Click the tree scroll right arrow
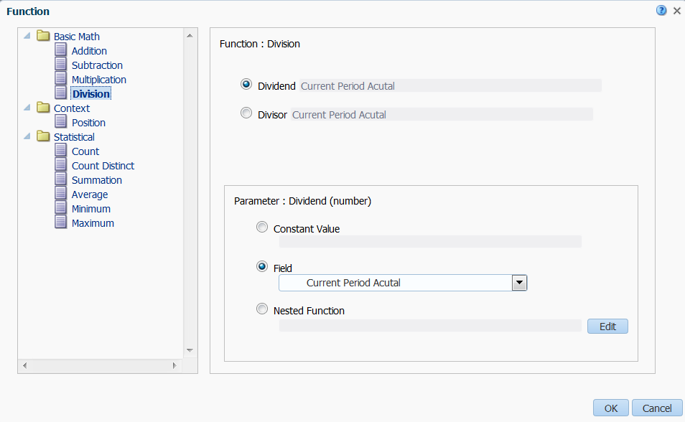 (x=174, y=365)
